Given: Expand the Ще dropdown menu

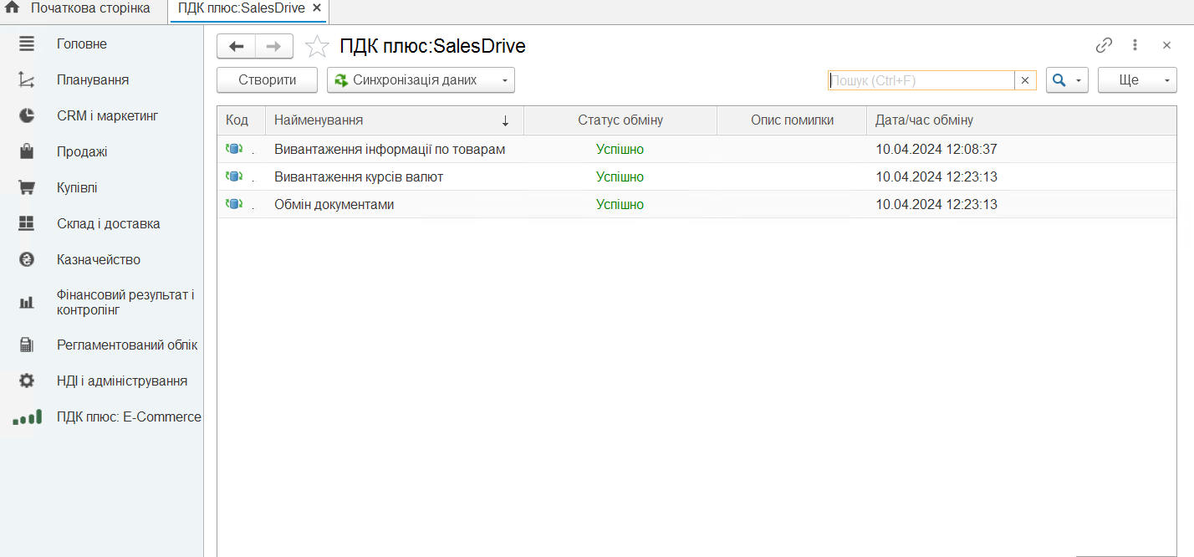Looking at the screenshot, I should pyautogui.click(x=1137, y=80).
